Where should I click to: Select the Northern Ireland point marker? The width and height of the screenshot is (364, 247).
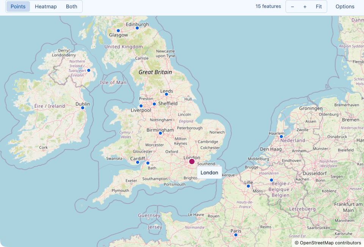[89, 70]
